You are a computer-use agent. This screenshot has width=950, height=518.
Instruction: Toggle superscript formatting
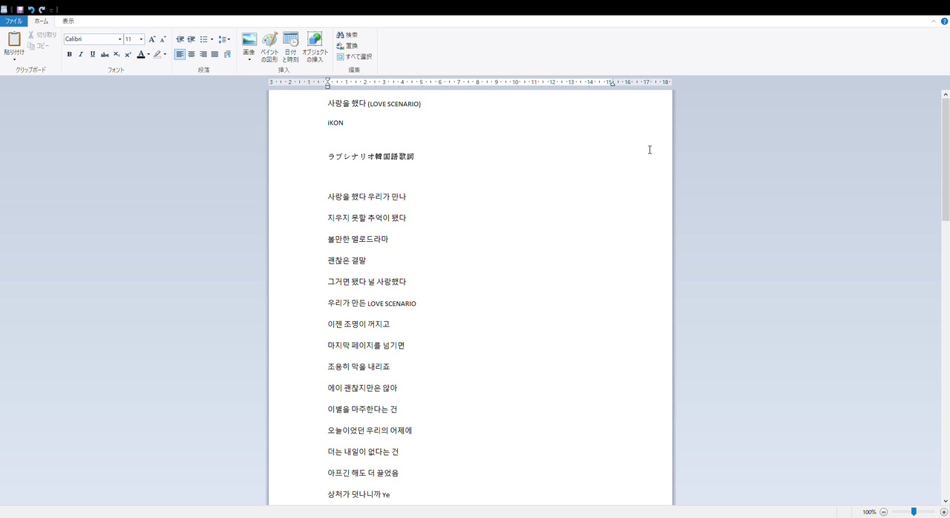[x=128, y=54]
